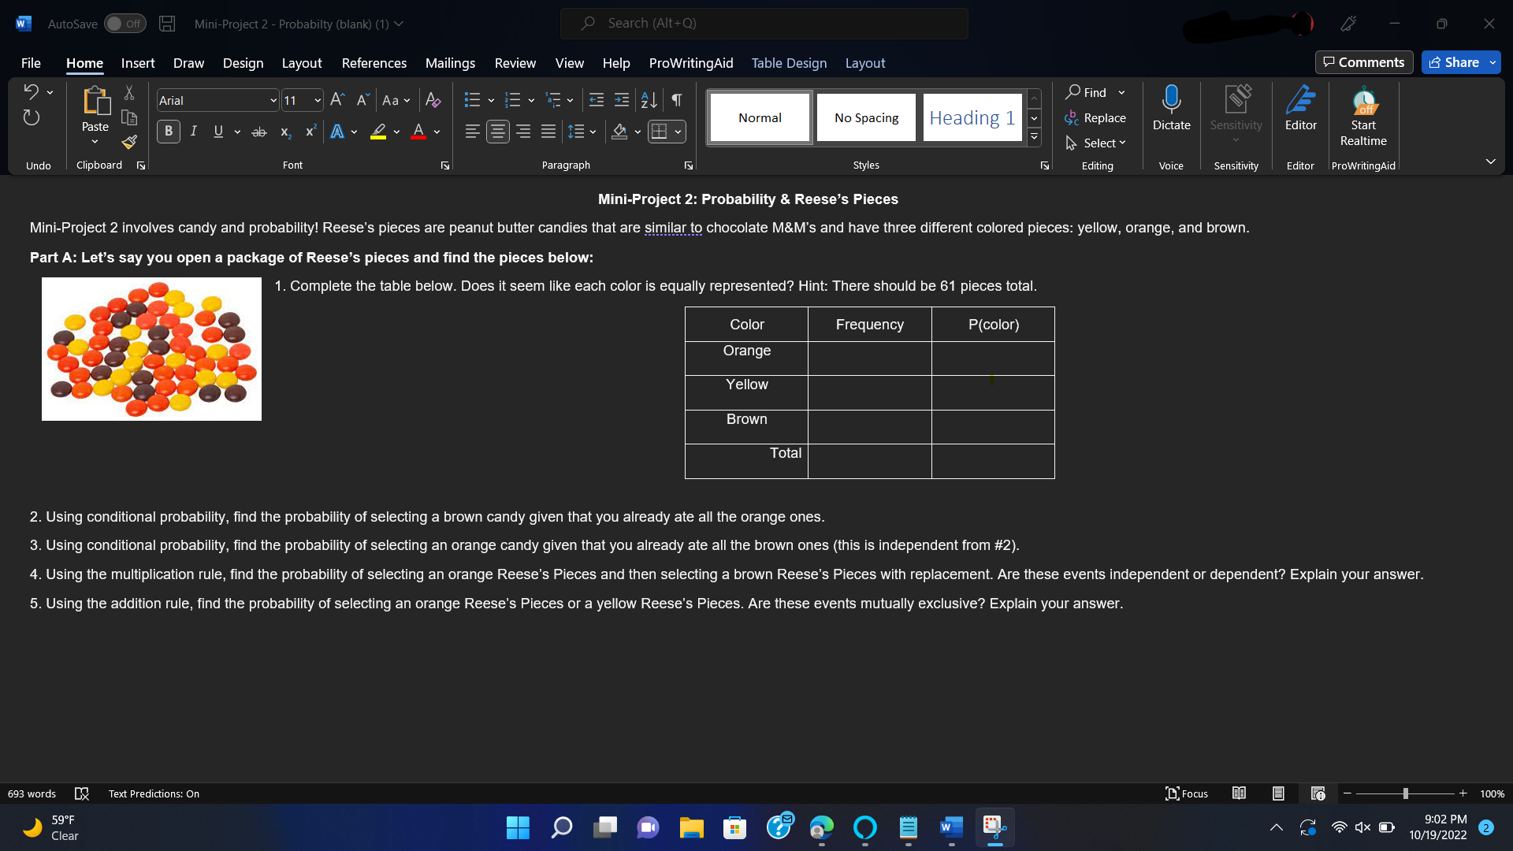
Task: Enable center text alignment
Action: [497, 131]
